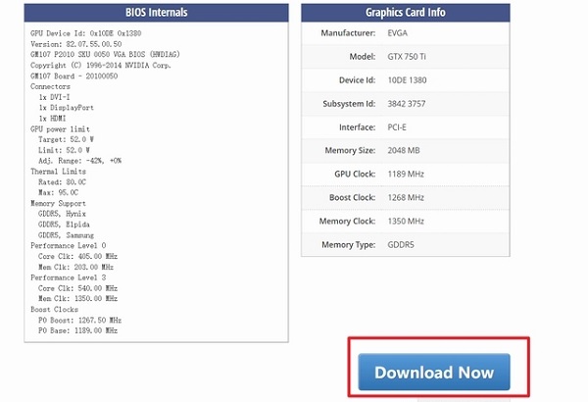
Task: Click the Max: 95.0C thermal line
Action: click(x=58, y=192)
